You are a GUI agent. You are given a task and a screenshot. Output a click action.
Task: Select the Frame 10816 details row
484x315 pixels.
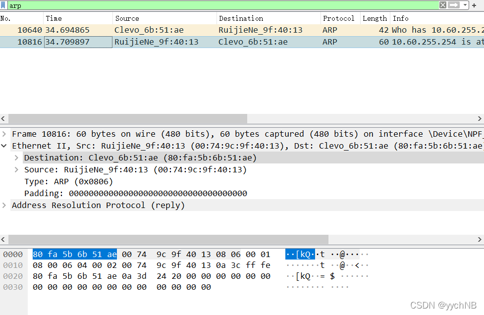click(247, 134)
